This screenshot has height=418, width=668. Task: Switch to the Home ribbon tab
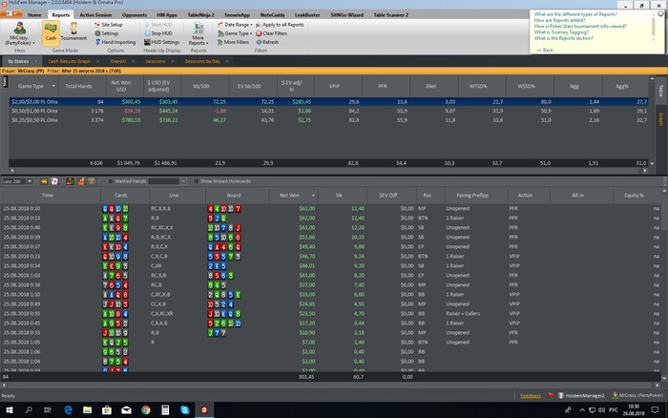[34, 15]
